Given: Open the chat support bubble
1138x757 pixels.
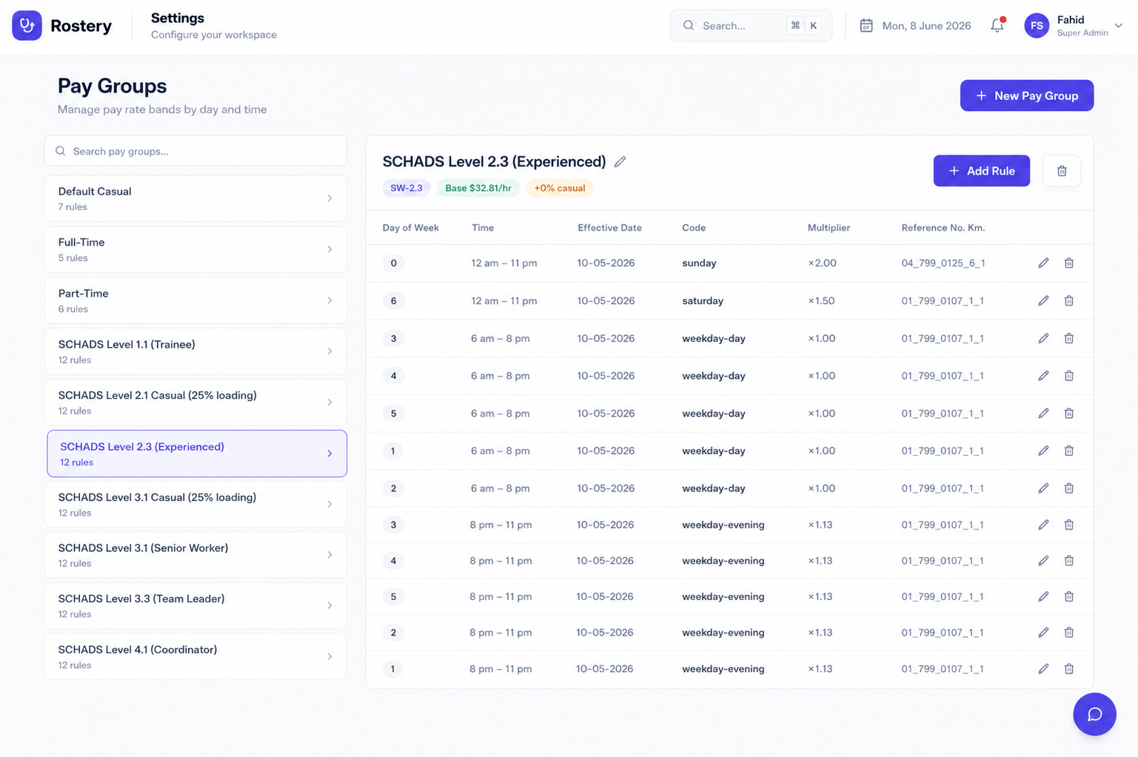Looking at the screenshot, I should [x=1094, y=714].
